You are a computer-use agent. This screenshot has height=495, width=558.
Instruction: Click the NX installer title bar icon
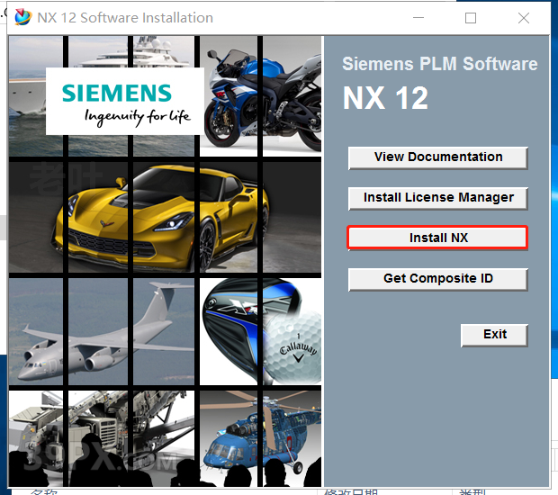(x=23, y=17)
